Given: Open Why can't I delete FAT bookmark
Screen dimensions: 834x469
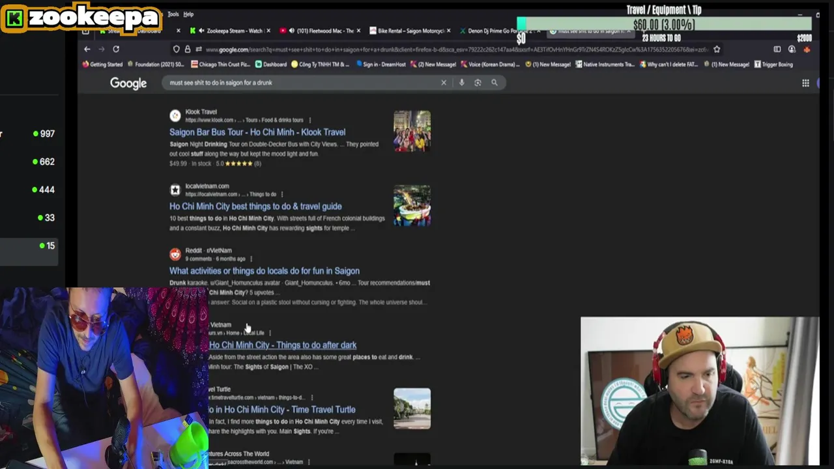Looking at the screenshot, I should click(670, 64).
